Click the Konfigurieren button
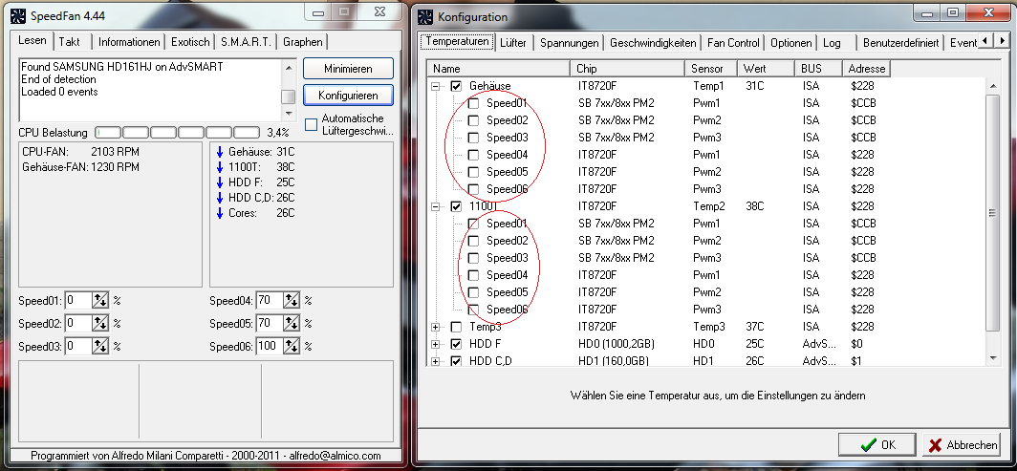 coord(348,96)
